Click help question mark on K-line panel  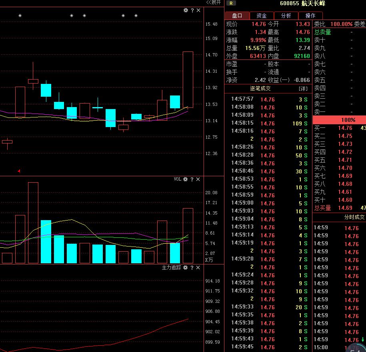[x=192, y=10]
